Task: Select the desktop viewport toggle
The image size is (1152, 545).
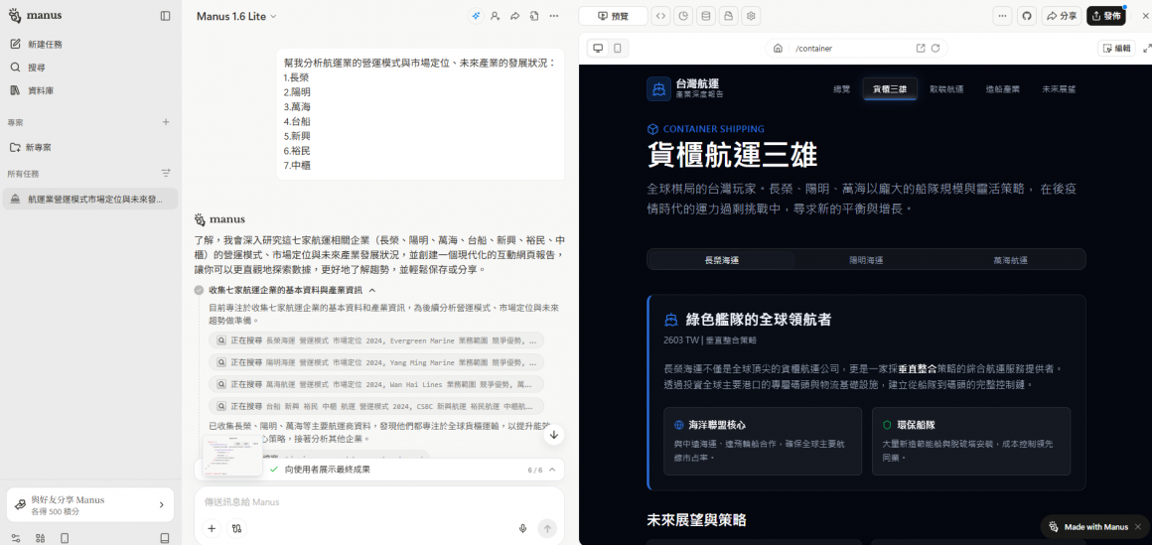Action: click(x=598, y=49)
